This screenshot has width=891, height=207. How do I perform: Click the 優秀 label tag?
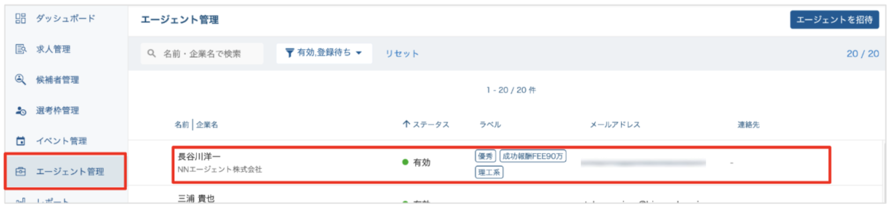tap(485, 156)
